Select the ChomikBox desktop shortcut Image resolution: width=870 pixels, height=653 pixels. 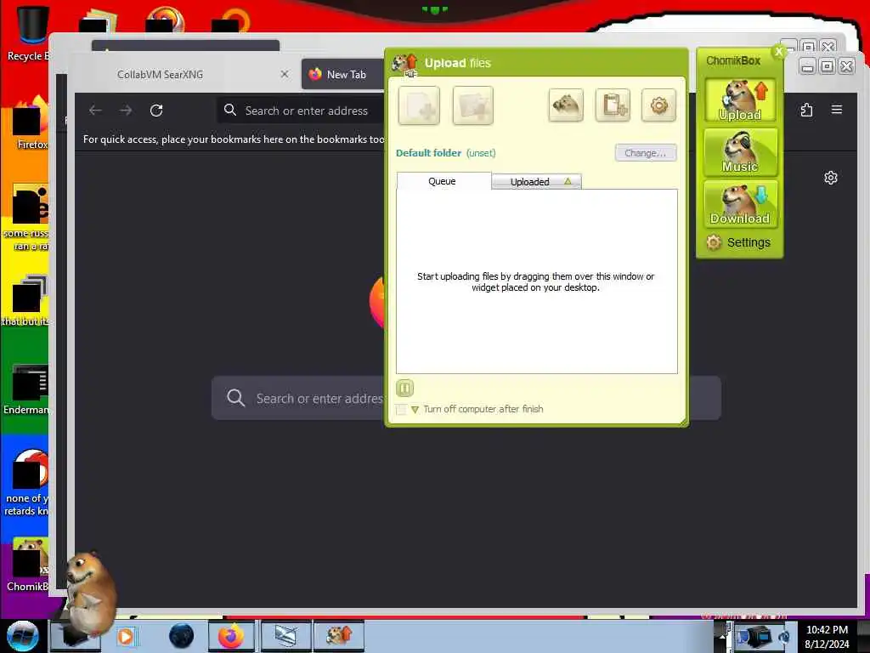pyautogui.click(x=28, y=564)
